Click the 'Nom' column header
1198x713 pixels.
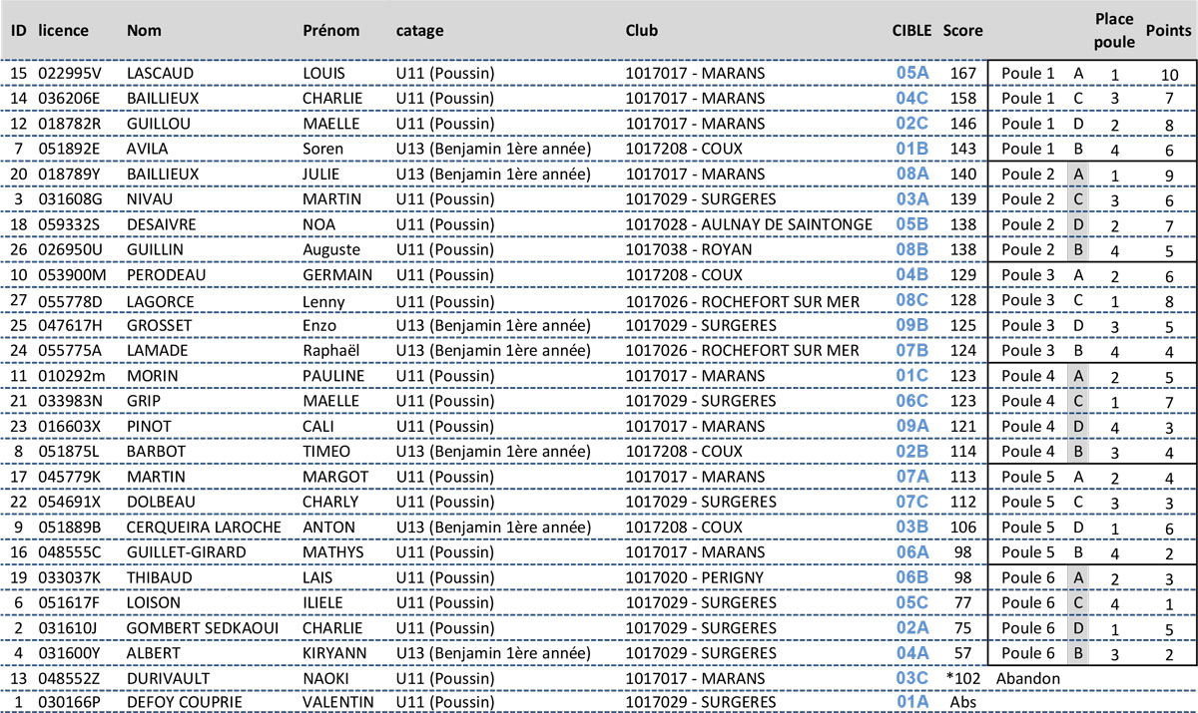click(x=144, y=30)
